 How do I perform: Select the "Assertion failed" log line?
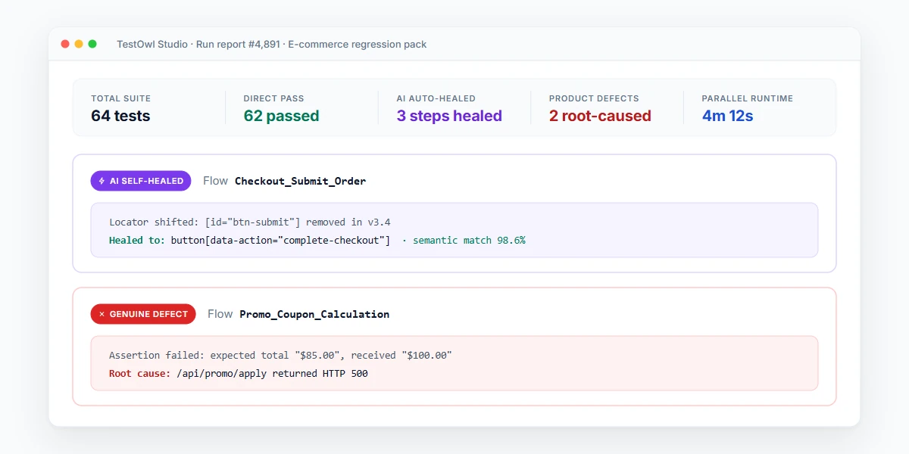point(280,355)
